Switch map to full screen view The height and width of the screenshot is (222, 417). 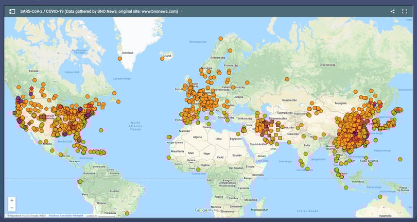tap(405, 11)
